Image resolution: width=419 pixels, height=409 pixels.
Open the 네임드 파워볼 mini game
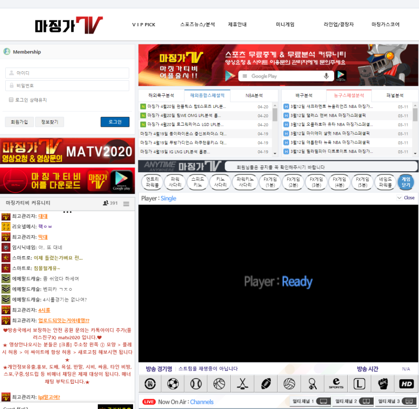tap(385, 182)
